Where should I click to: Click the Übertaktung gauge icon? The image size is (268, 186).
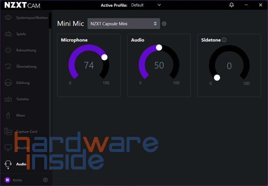[x=8, y=67]
